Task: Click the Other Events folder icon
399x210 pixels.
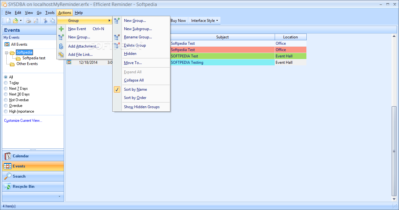Action: point(12,64)
